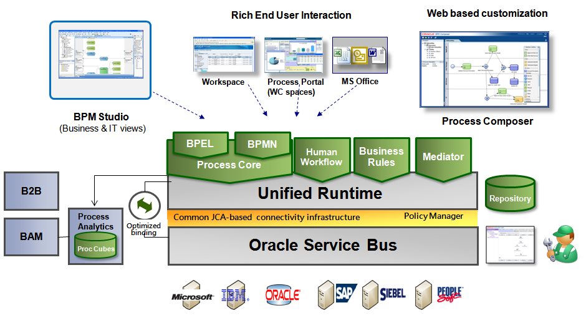Click the server tower left of PeopleSoft
This screenshot has height=318, width=586.
[423, 295]
